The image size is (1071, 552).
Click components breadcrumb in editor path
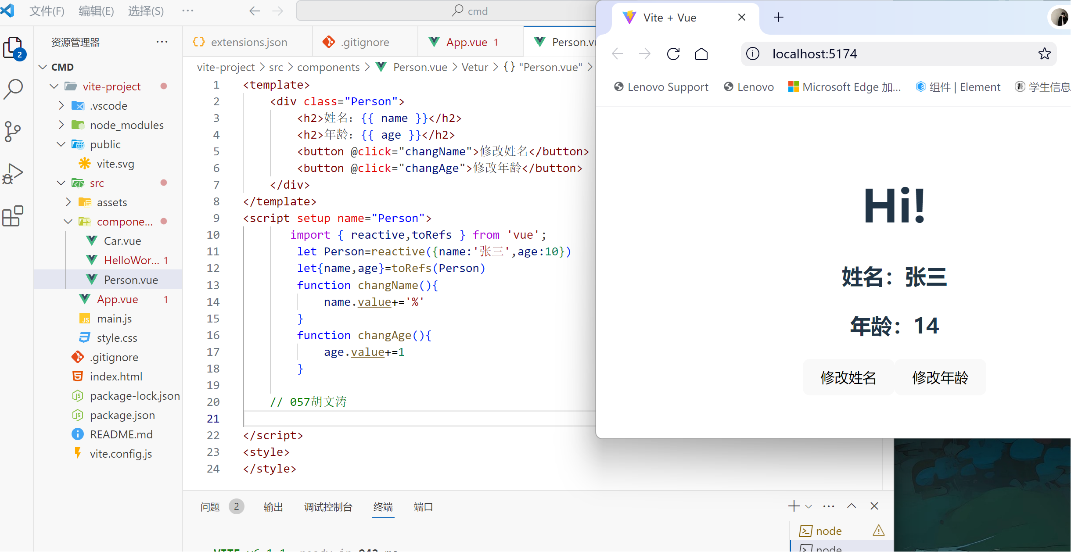tap(328, 67)
